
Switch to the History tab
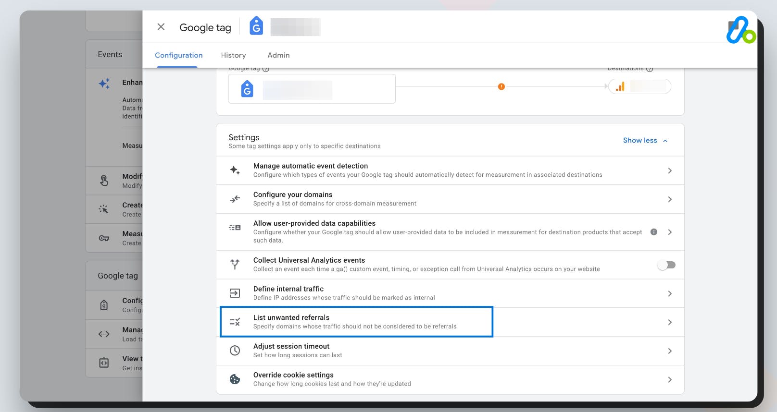click(x=233, y=55)
